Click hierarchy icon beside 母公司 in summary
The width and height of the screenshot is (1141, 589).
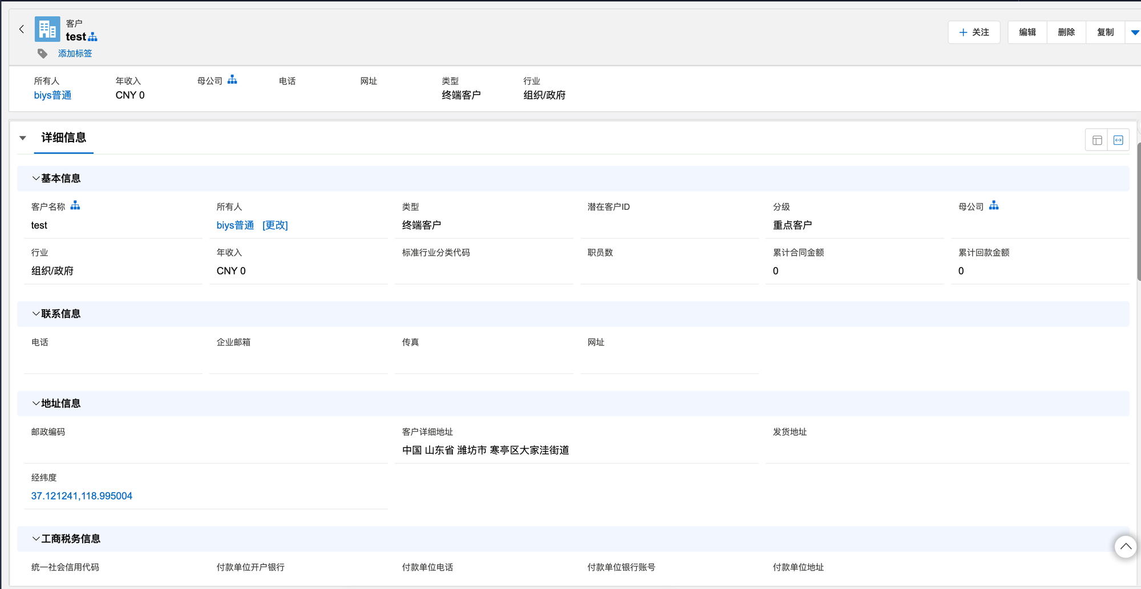point(232,80)
